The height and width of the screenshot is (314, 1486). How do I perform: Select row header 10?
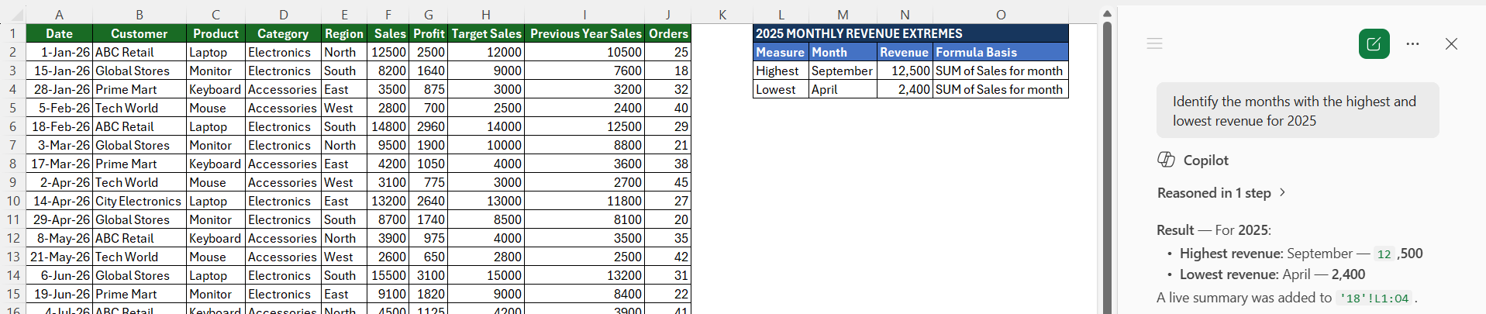pyautogui.click(x=13, y=201)
